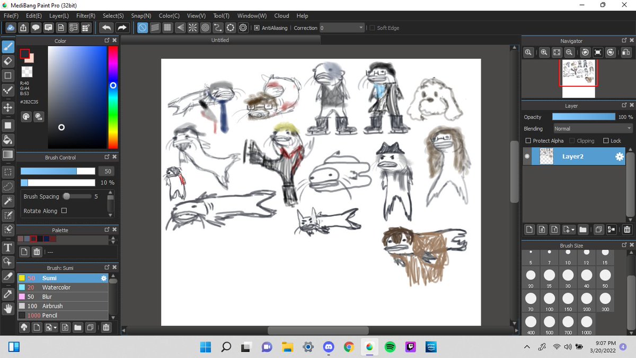
Task: Pick the dark blue palette swatch
Action: tap(47, 239)
